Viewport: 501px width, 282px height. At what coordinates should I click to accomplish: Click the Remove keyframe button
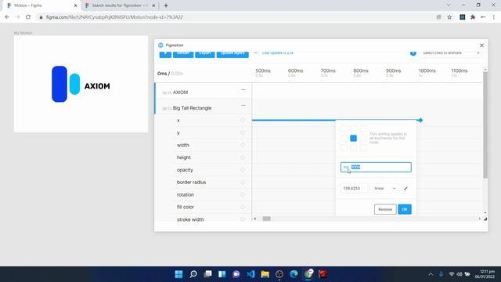[385, 209]
